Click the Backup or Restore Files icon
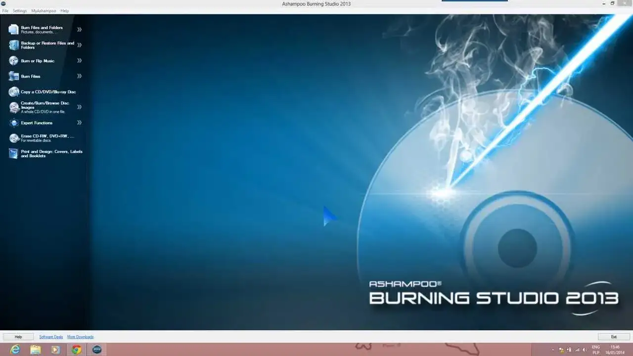The image size is (633, 356). coord(14,45)
